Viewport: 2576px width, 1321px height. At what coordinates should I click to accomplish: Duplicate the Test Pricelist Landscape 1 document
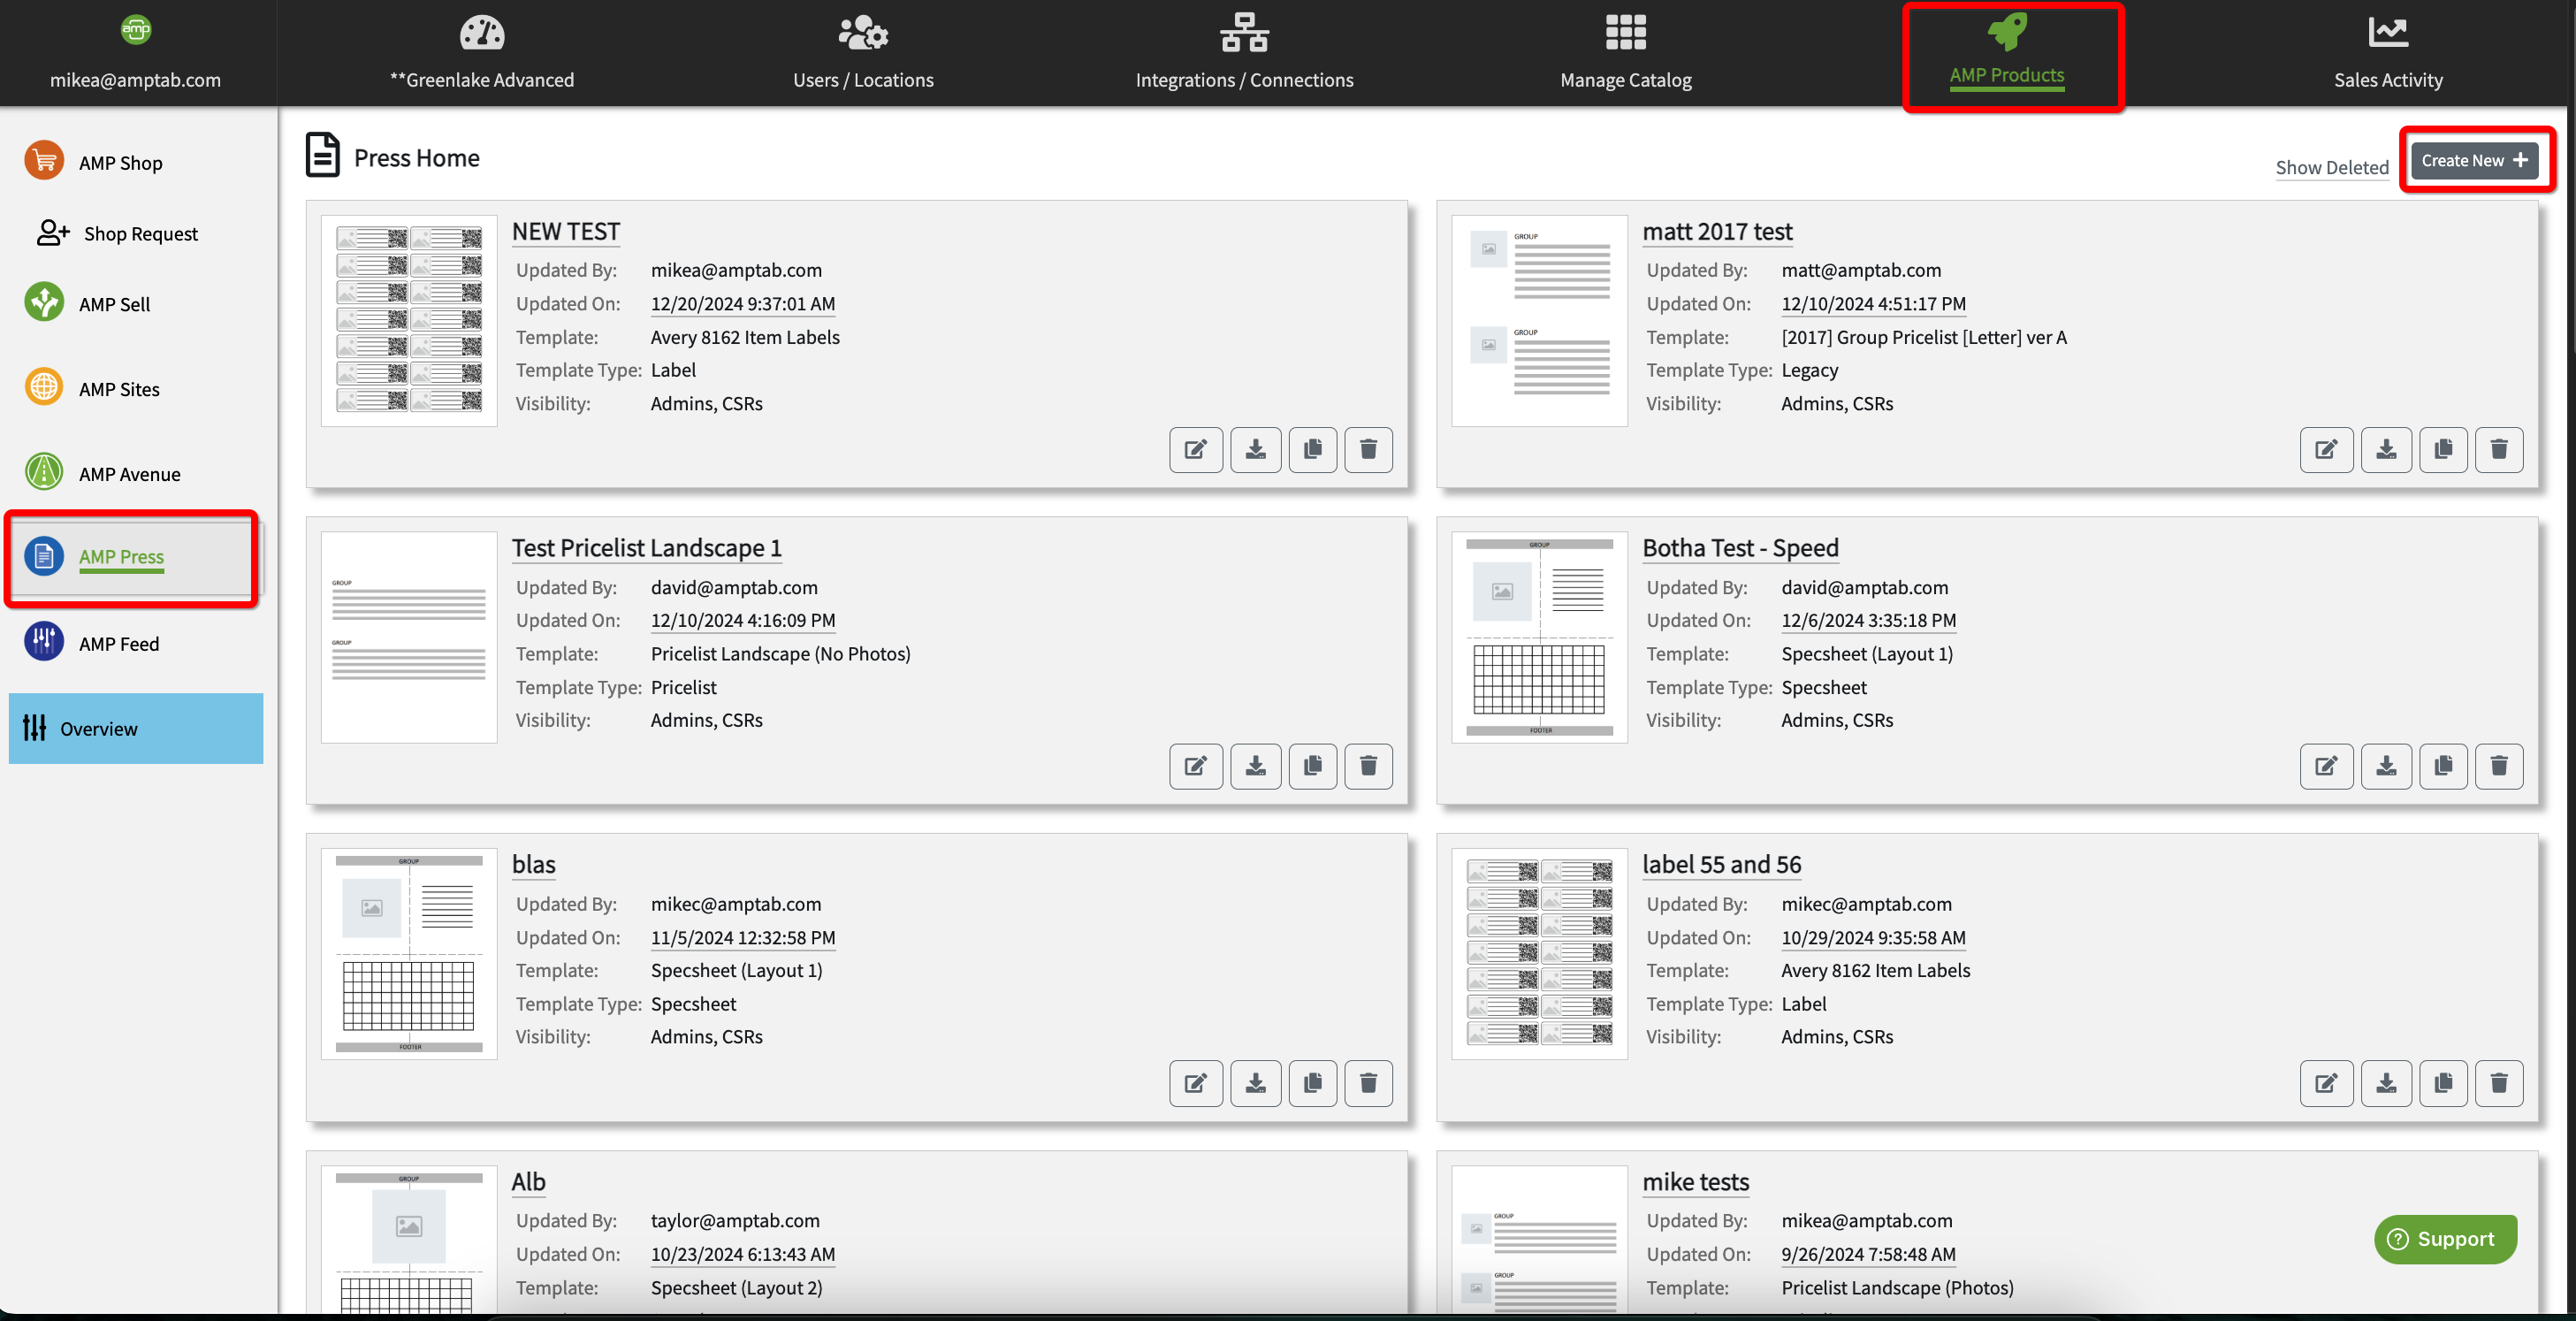point(1312,766)
